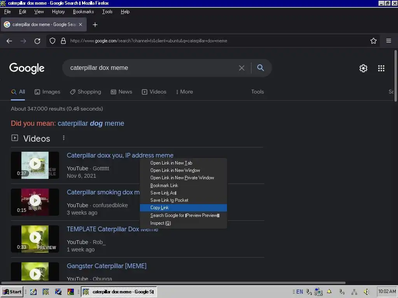Choose Open Link in New Private Window
Viewport: 398px width, 298px height.
pyautogui.click(x=183, y=178)
